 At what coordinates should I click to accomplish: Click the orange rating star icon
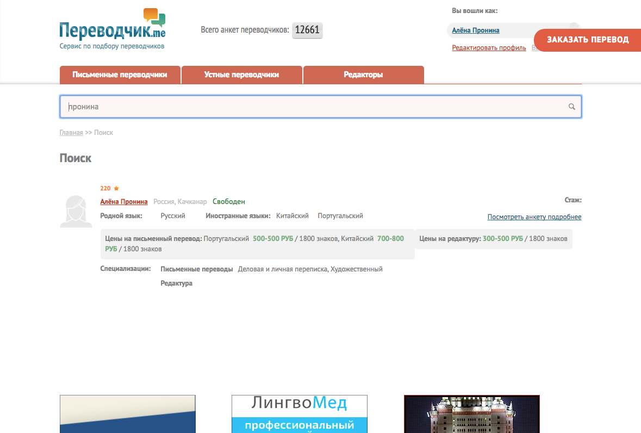(x=116, y=189)
